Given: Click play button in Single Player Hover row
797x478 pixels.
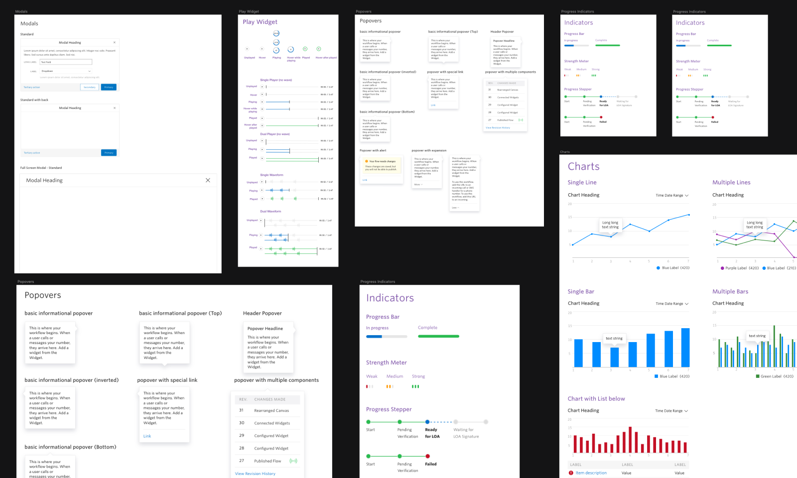Looking at the screenshot, I should 262,95.
